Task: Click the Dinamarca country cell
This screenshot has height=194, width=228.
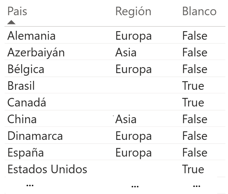Action: (x=35, y=136)
